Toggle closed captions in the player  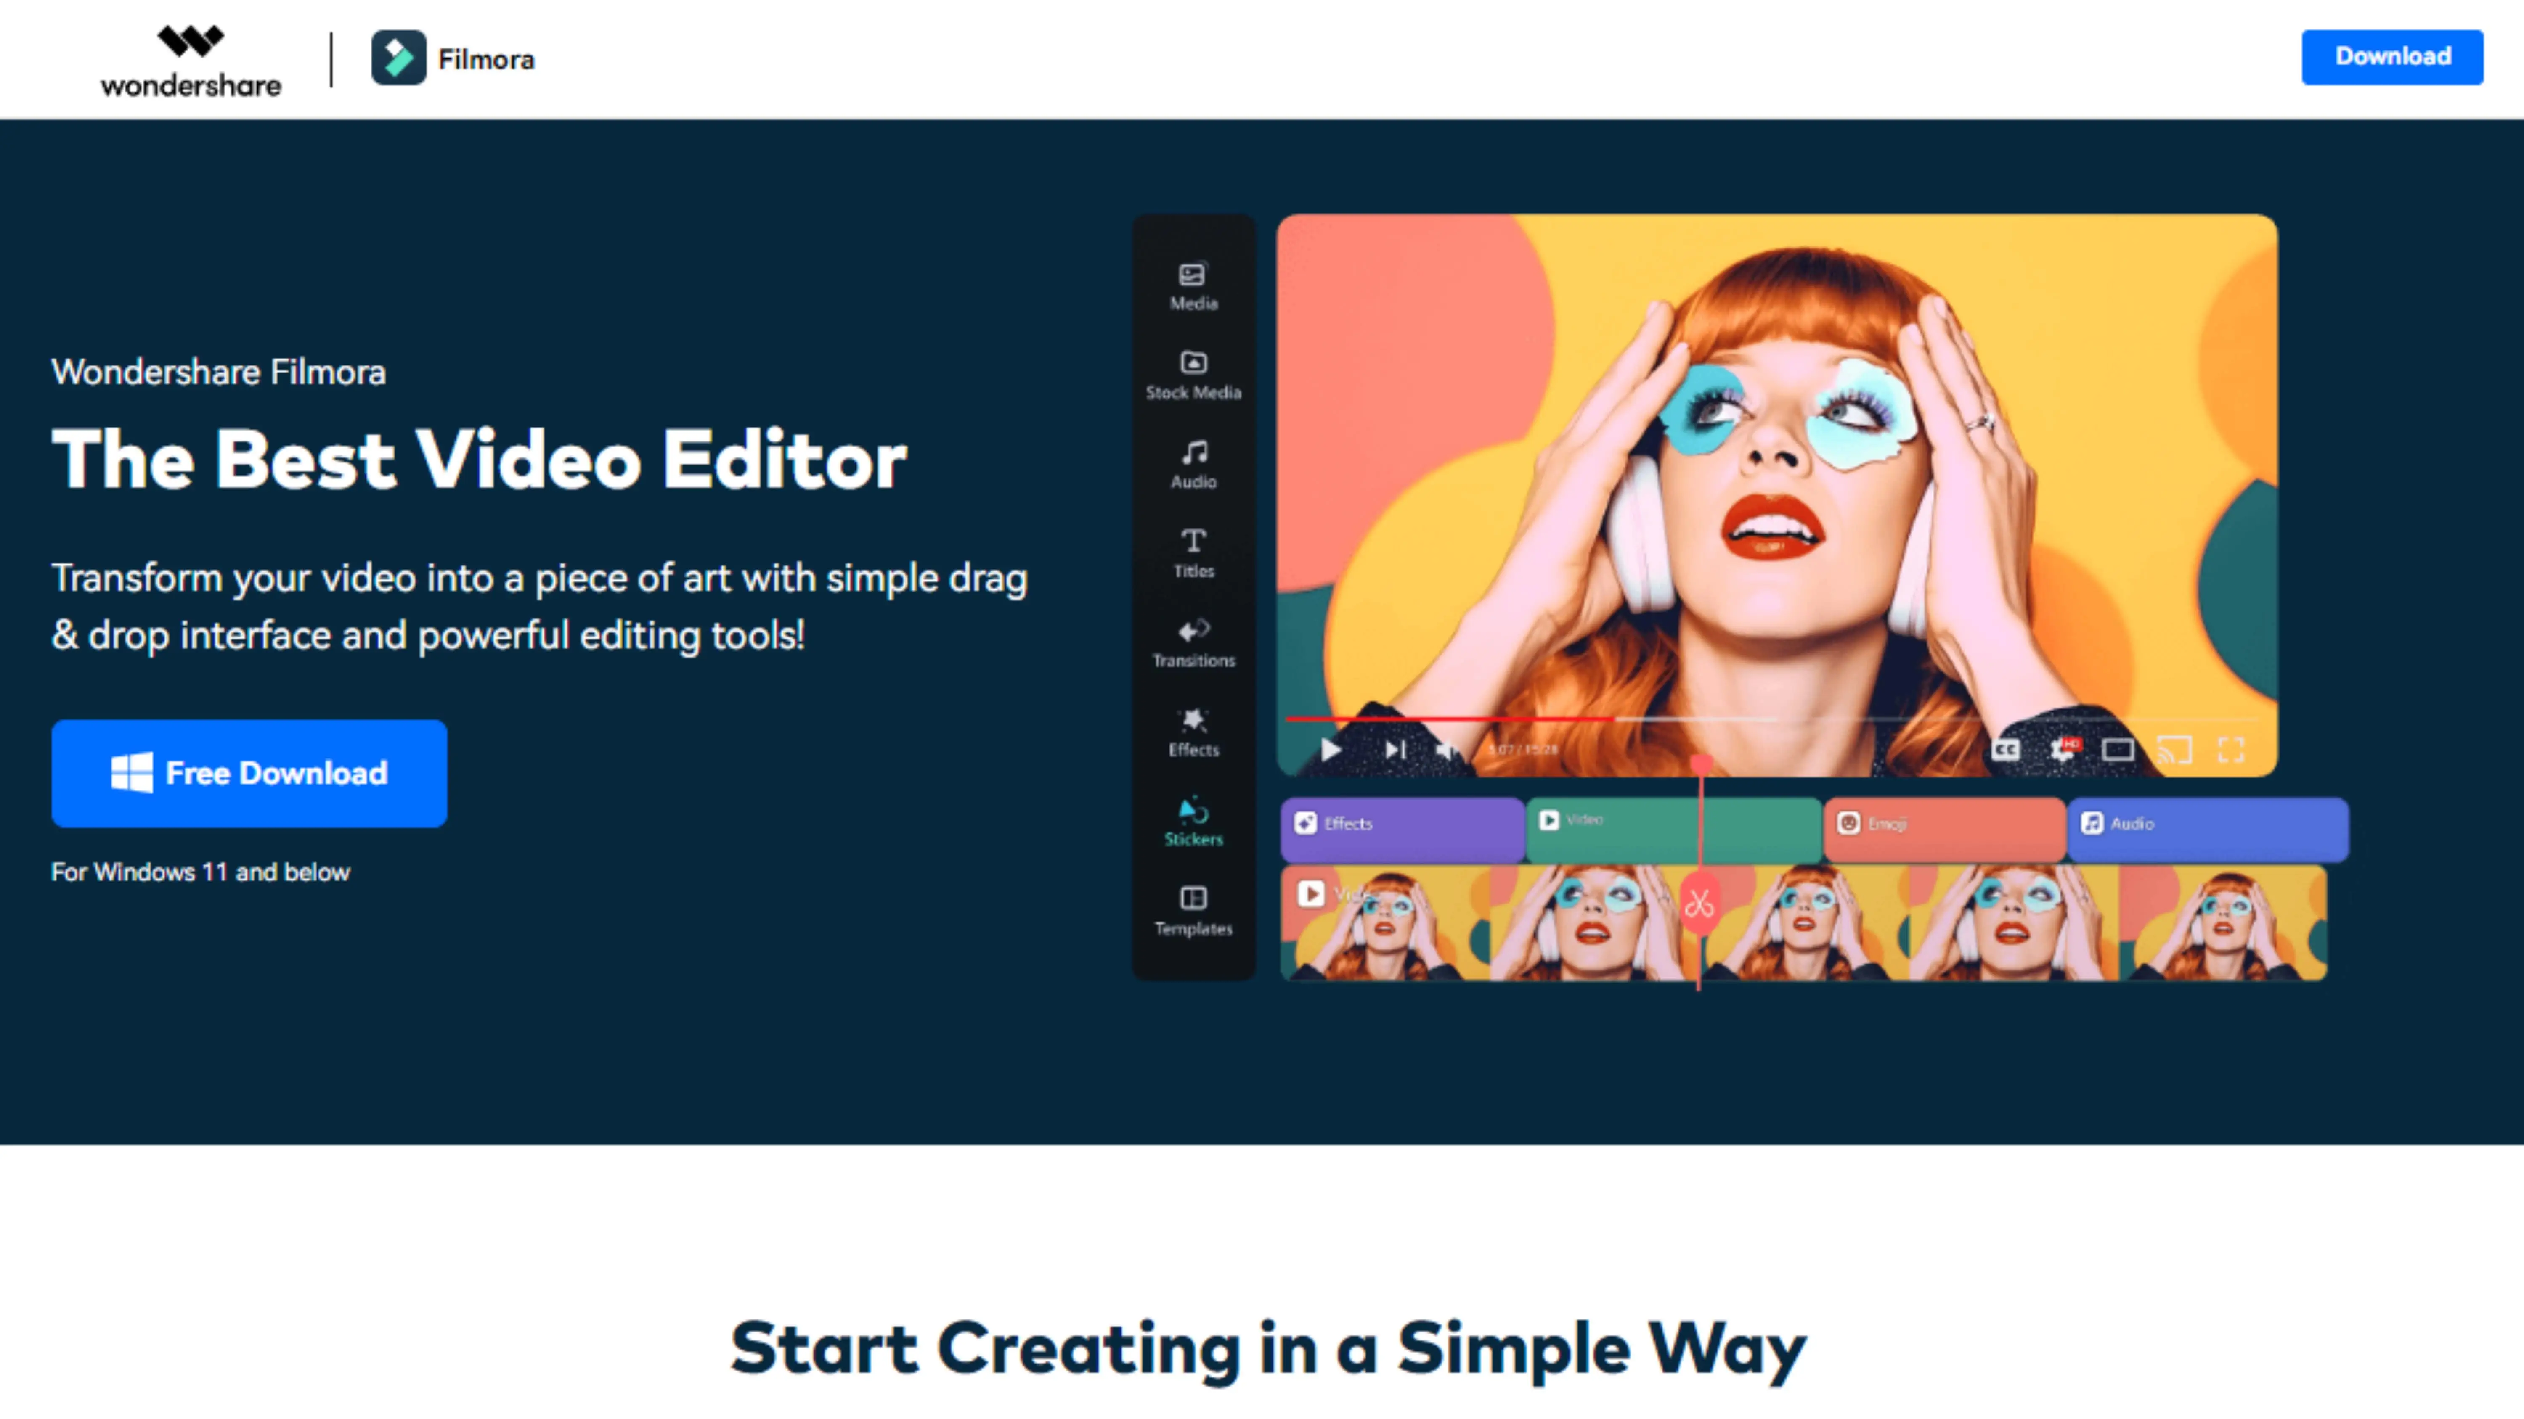2005,750
